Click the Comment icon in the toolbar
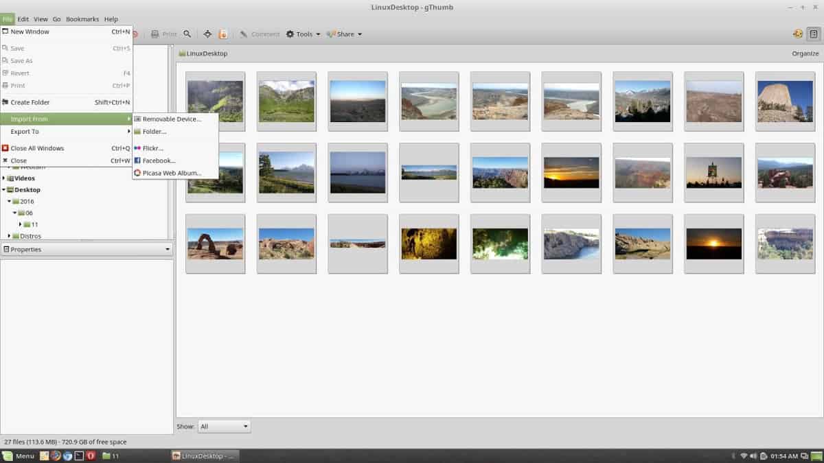 point(244,34)
